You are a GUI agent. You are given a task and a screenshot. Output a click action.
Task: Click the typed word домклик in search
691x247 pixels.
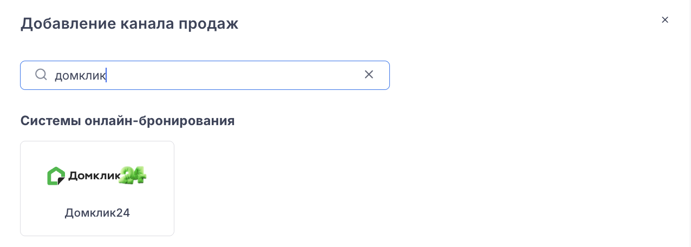pos(80,75)
